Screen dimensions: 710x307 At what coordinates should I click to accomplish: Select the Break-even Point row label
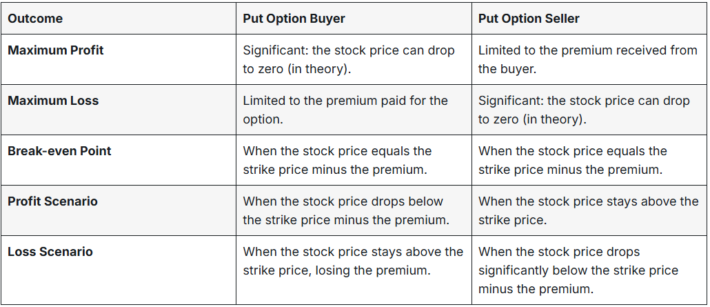[x=59, y=151]
